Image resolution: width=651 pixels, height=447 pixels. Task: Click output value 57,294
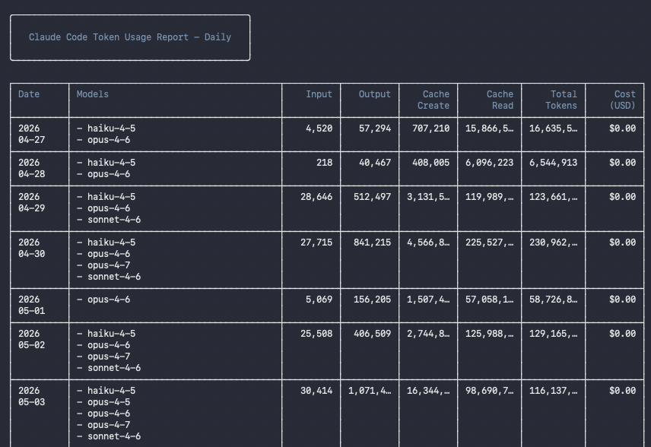click(375, 128)
